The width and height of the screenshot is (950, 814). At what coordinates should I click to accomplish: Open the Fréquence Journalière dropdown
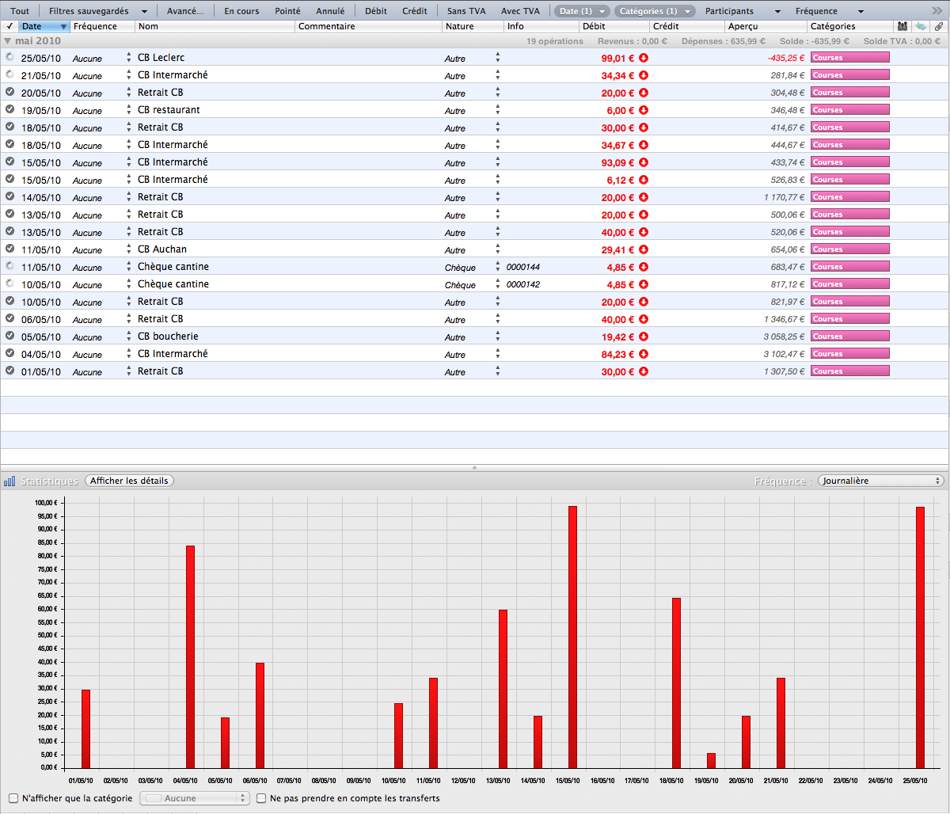[x=880, y=481]
